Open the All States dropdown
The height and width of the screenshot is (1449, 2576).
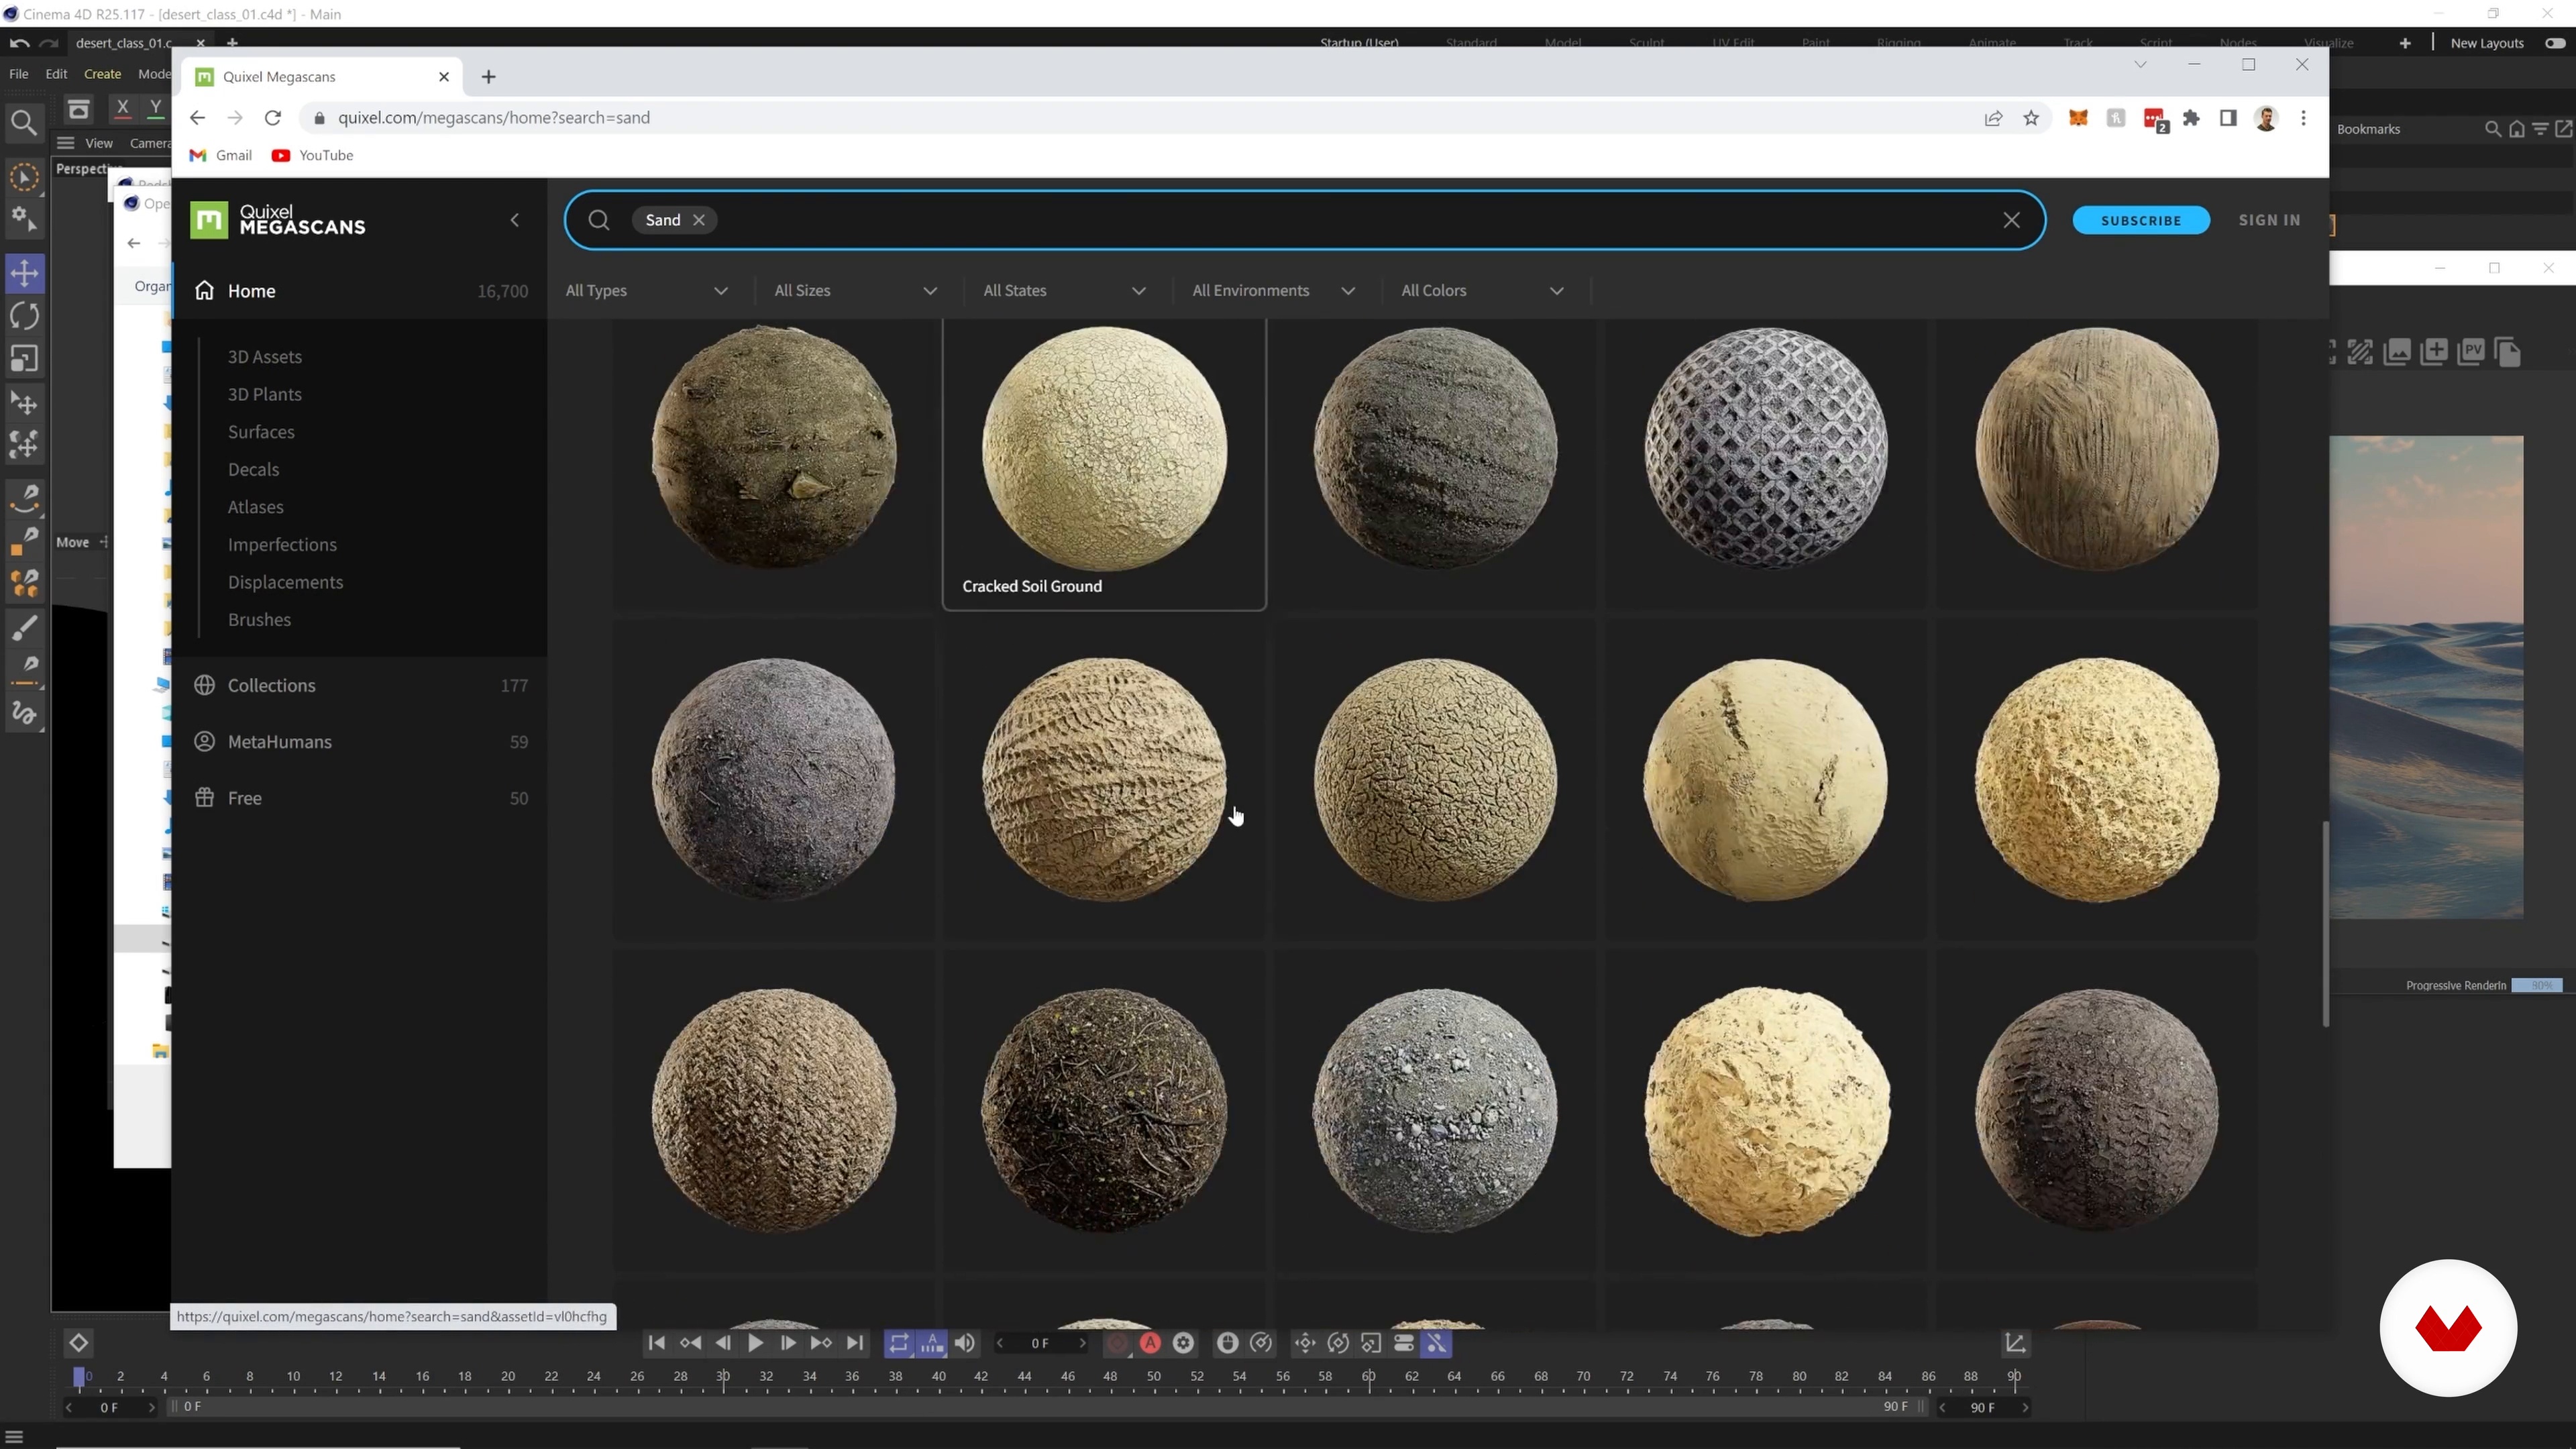[1065, 291]
